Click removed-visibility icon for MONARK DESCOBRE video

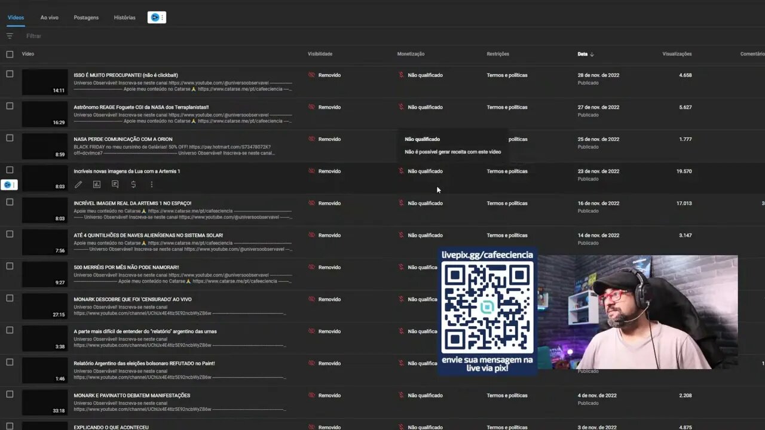click(x=311, y=299)
